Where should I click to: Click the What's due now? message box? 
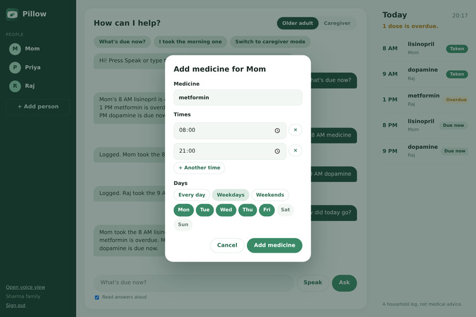click(194, 283)
